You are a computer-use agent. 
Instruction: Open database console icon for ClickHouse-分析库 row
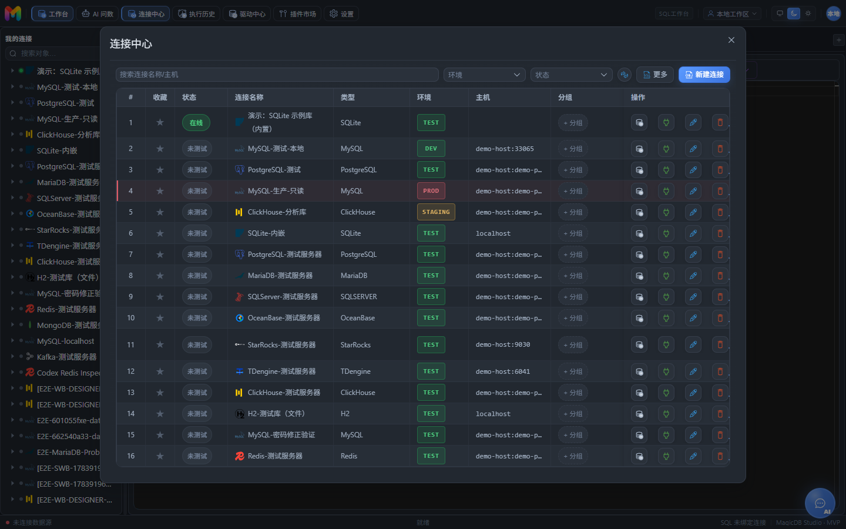click(639, 212)
